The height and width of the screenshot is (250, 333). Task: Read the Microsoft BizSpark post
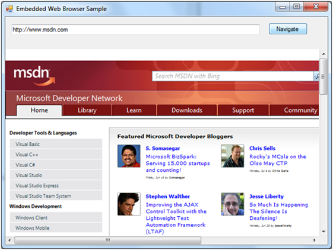coord(177,164)
